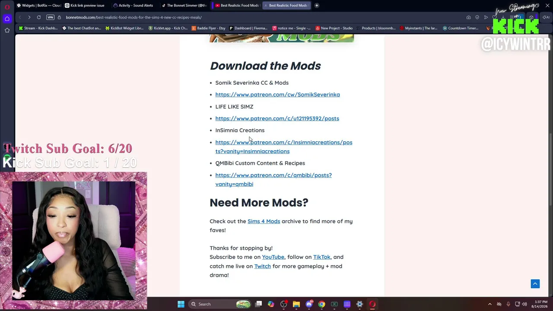Screen dimensions: 553x311
Task: Open the Products | bloommb bookmark
Action: pyautogui.click(x=375, y=28)
